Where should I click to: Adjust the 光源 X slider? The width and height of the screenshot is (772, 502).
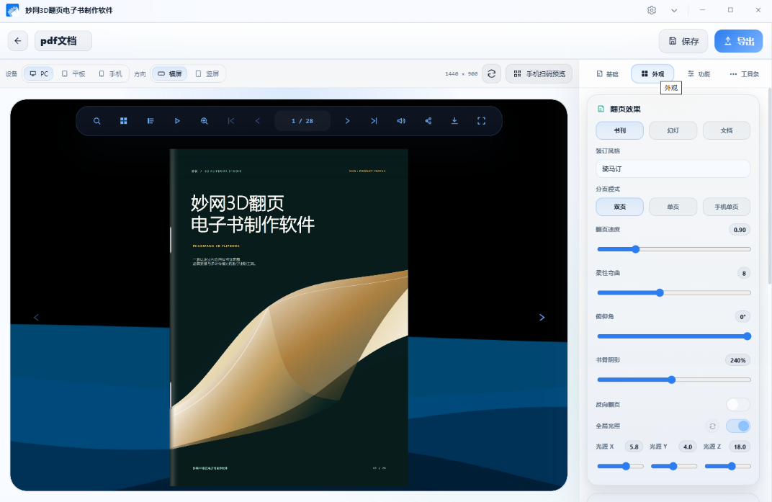pos(620,466)
